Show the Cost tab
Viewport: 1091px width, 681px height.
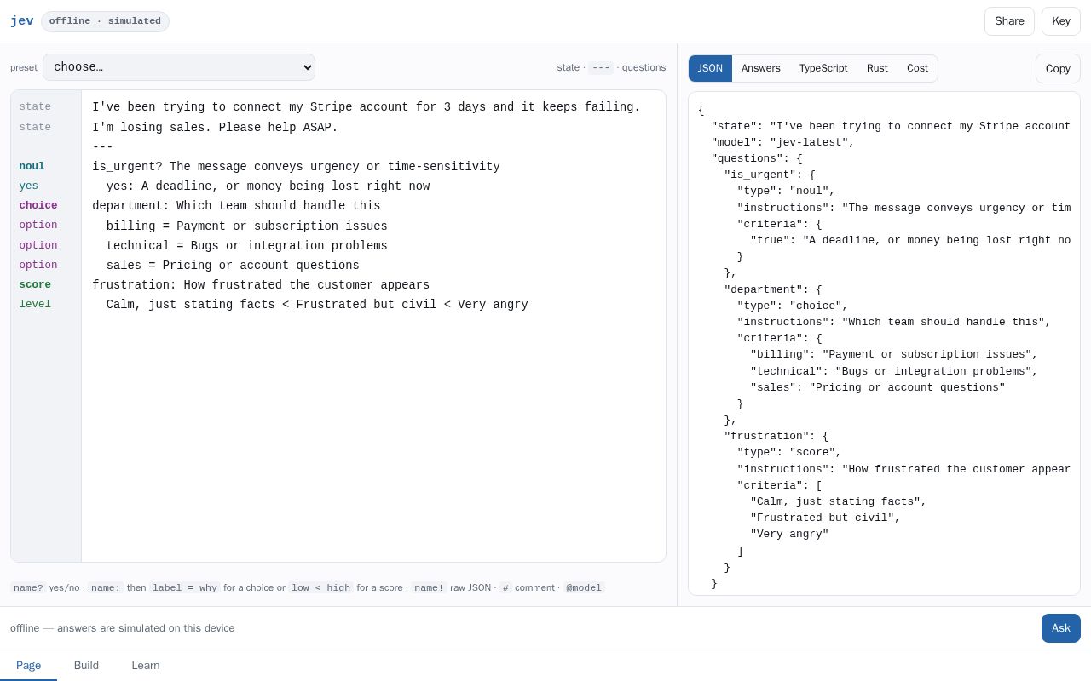pyautogui.click(x=917, y=68)
